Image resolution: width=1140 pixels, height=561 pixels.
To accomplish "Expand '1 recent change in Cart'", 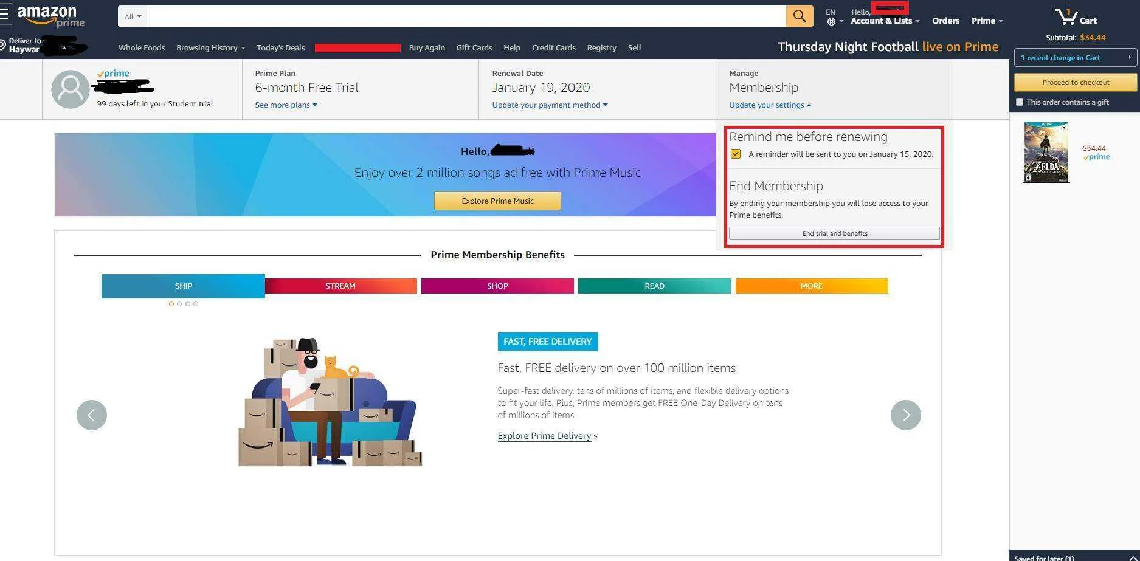I will [1076, 58].
